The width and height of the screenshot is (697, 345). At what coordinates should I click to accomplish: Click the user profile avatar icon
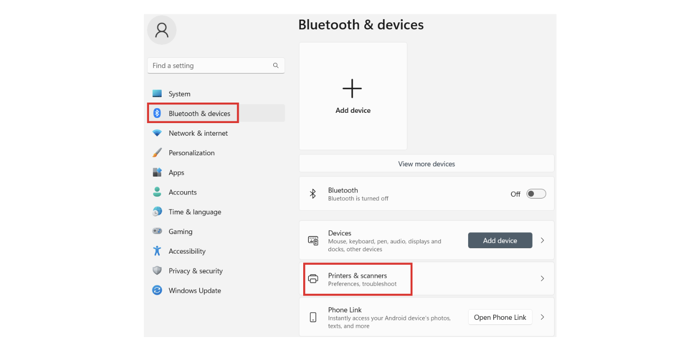(x=162, y=30)
